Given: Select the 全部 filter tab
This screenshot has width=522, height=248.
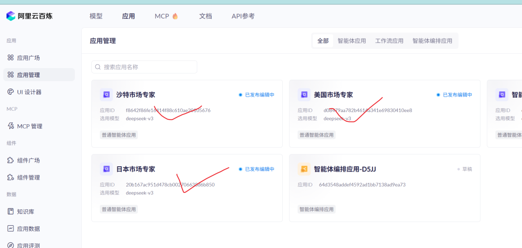Looking at the screenshot, I should tap(323, 41).
